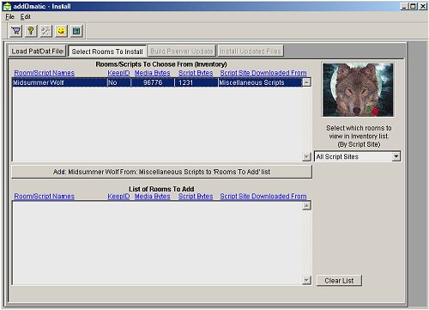The width and height of the screenshot is (429, 310).
Task: Click Rooms To Add list scroll down arrow
Action: coord(306,280)
